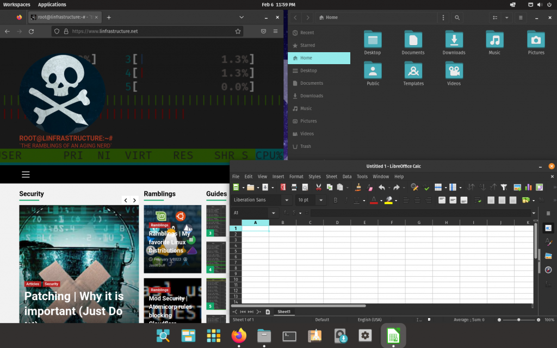Viewport: 557px width, 348px height.
Task: Open the Styles panel in Calc sidebar
Action: click(x=548, y=242)
